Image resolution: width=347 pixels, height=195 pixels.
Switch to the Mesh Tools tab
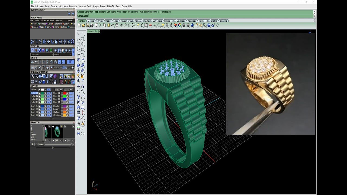click(192, 21)
